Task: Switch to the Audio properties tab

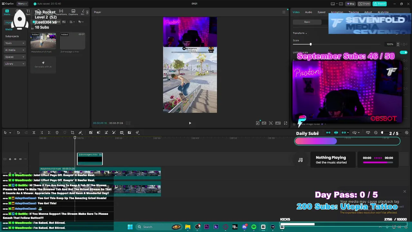Action: tap(308, 12)
